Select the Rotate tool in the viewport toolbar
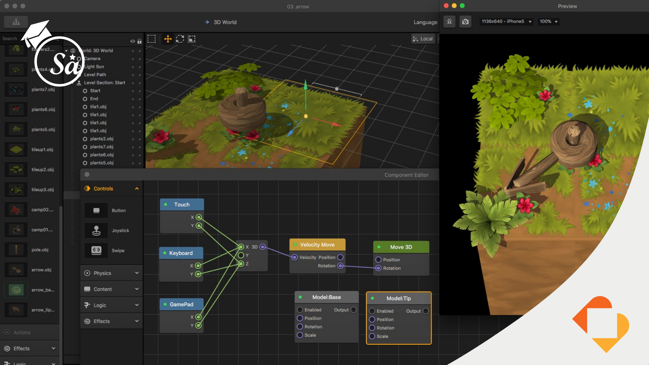 click(180, 39)
